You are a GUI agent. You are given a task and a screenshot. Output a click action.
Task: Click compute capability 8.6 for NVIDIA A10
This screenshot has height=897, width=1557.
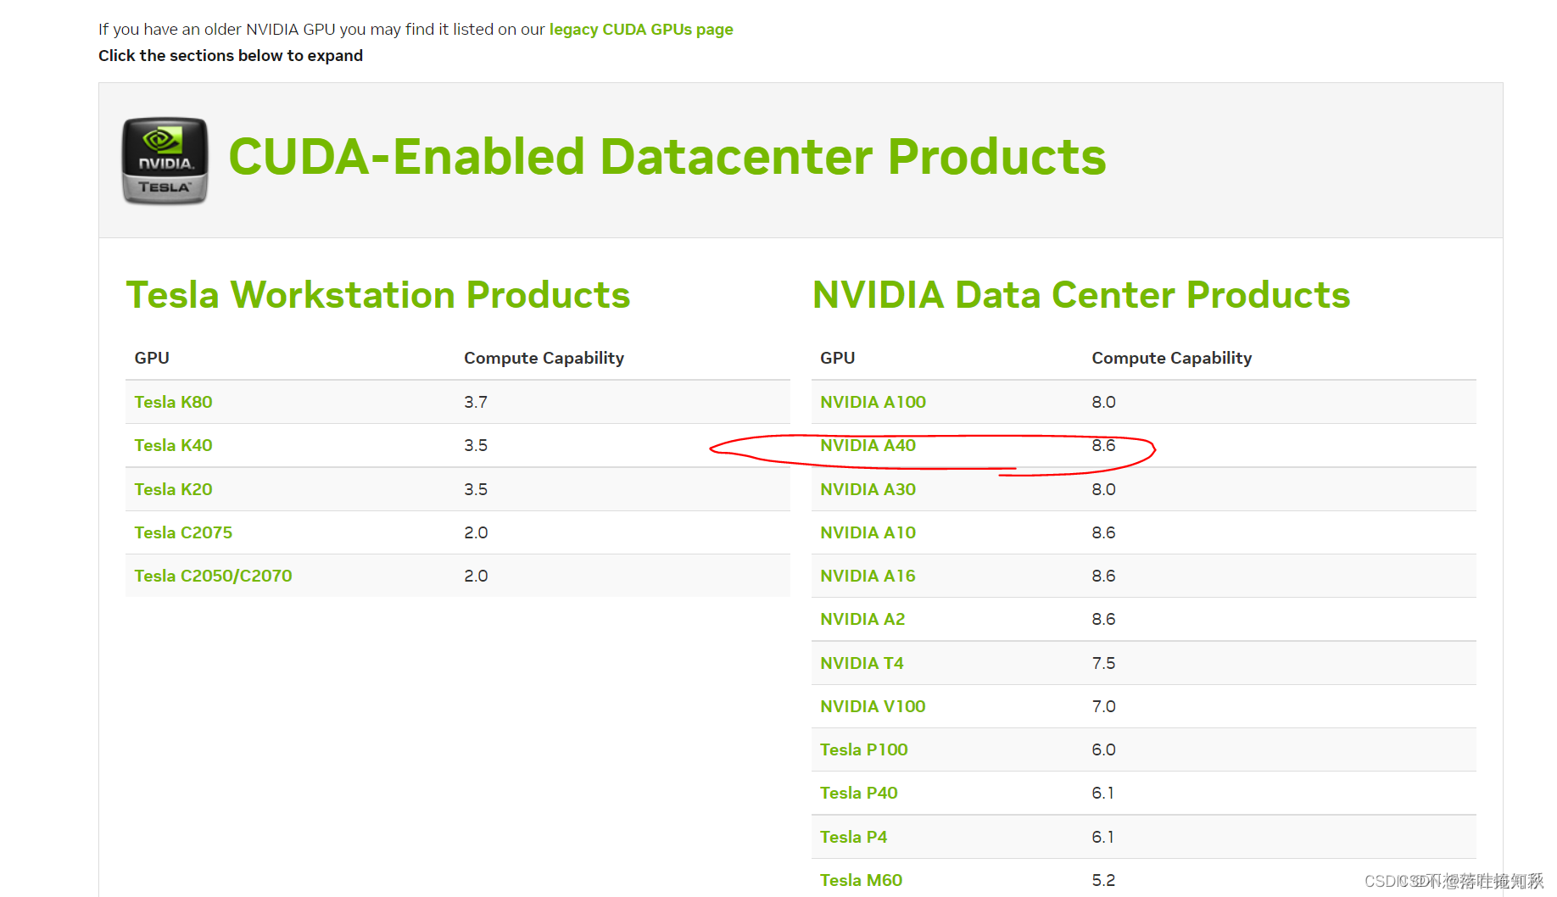(x=1103, y=532)
